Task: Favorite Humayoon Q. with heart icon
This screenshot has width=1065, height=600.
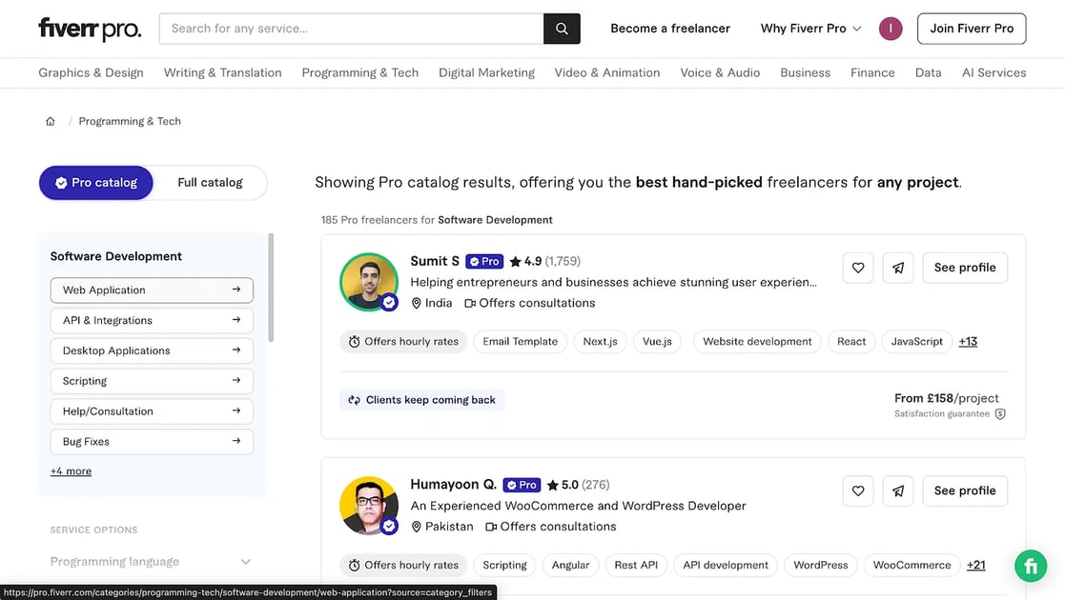Action: coord(858,490)
